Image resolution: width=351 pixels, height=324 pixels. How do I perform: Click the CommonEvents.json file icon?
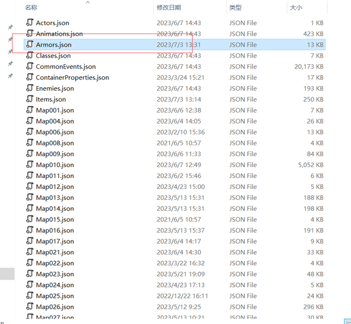click(x=30, y=66)
